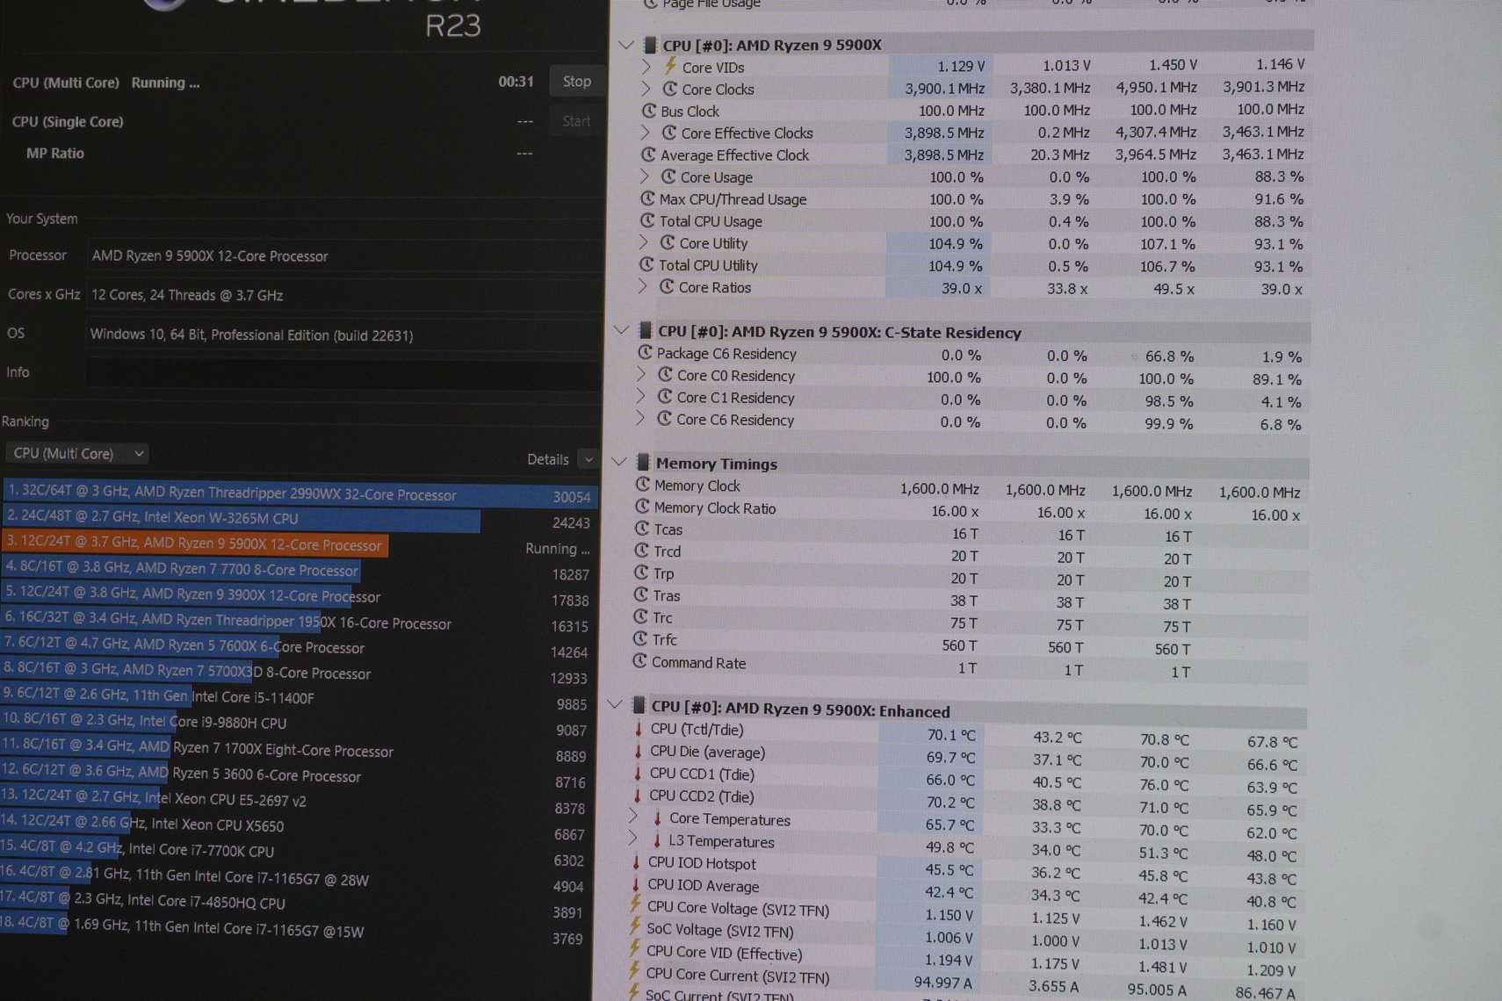Expand the Core Temperatures row

pos(632,817)
